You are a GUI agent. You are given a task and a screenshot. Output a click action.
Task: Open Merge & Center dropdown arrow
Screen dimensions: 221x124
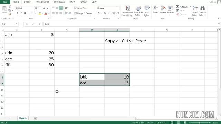click(94, 13)
